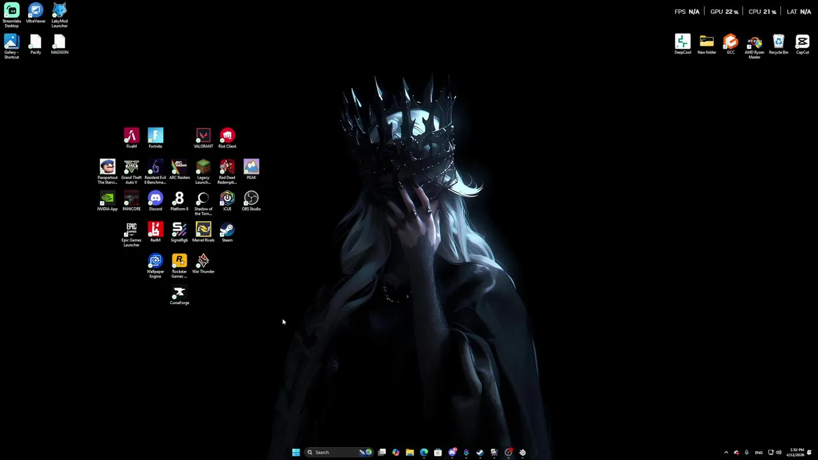Image resolution: width=818 pixels, height=460 pixels.
Task: Switch the ENG input language indicator
Action: (759, 452)
